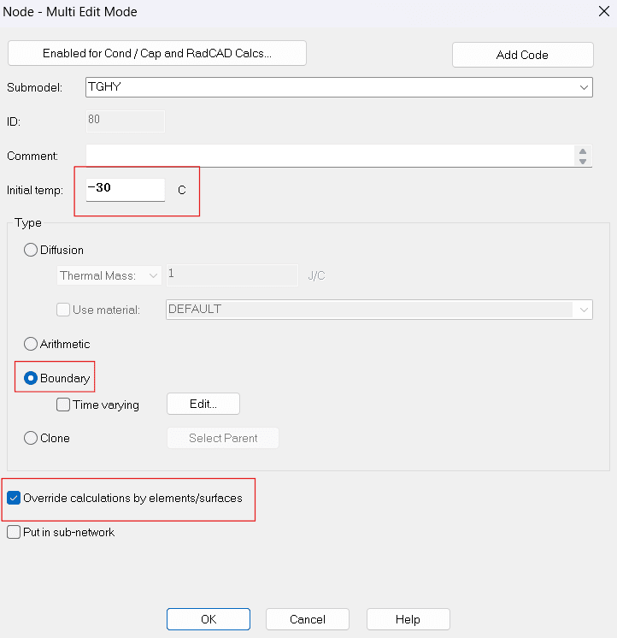Screen dimensions: 617x638
Task: Open Help for this dialog
Action: 408,619
